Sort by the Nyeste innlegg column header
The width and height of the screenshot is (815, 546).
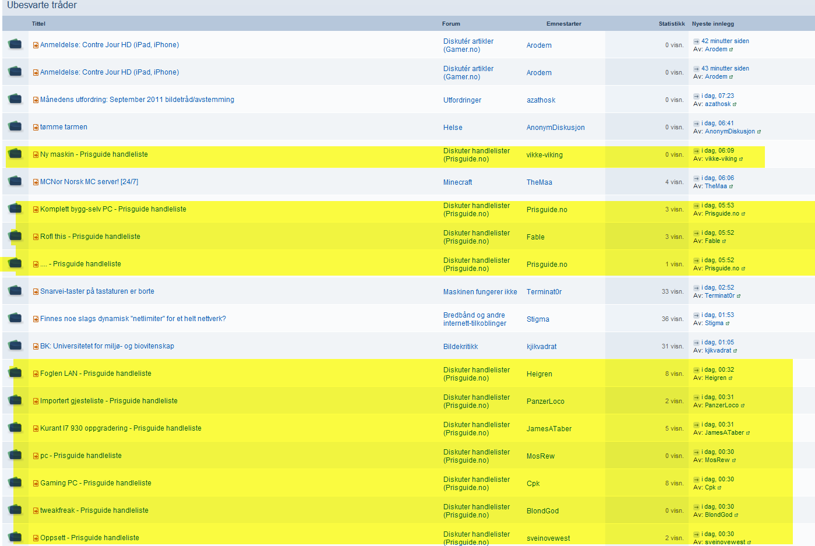[713, 24]
